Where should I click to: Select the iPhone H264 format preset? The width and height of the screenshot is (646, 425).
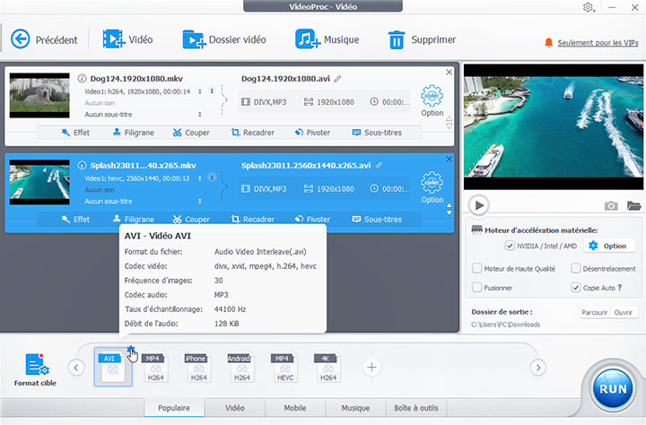(198, 367)
